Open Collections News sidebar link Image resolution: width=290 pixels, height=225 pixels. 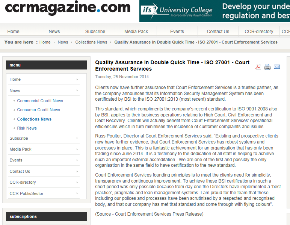tap(35, 119)
